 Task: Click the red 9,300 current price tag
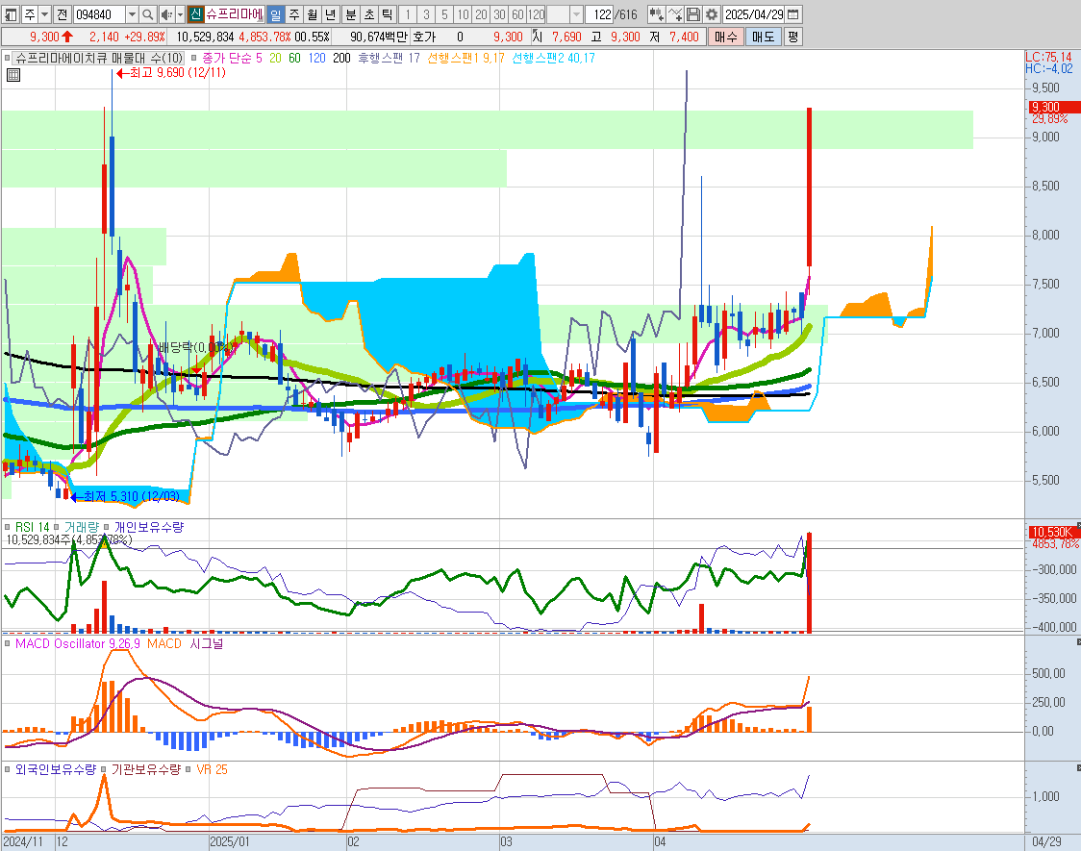pos(1054,107)
